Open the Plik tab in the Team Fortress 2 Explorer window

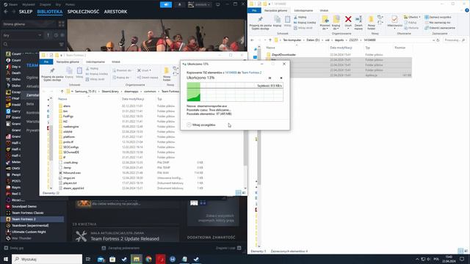[46, 62]
